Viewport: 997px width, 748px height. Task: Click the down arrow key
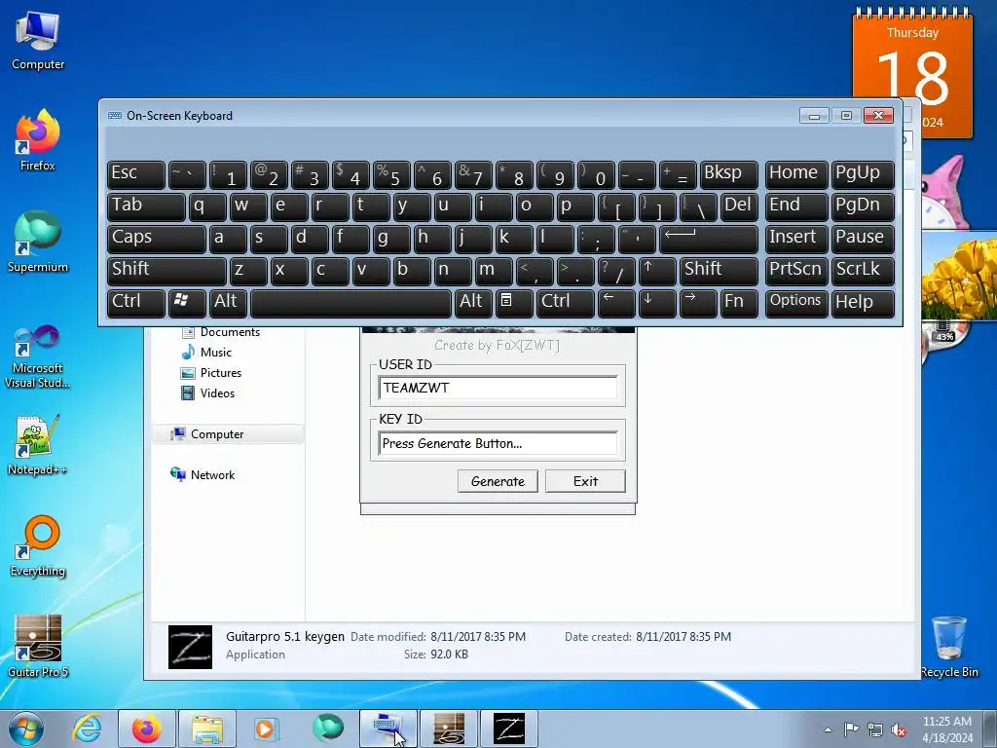pos(657,303)
